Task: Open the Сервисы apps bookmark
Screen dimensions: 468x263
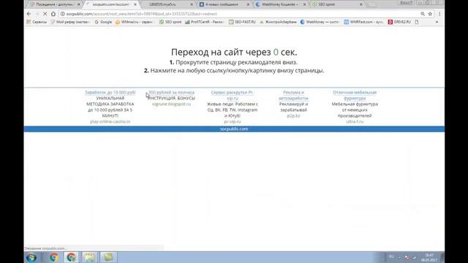Action: (37, 22)
